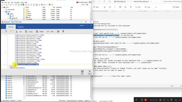Copy selected text in dlclist.xml editor

[29, 31]
